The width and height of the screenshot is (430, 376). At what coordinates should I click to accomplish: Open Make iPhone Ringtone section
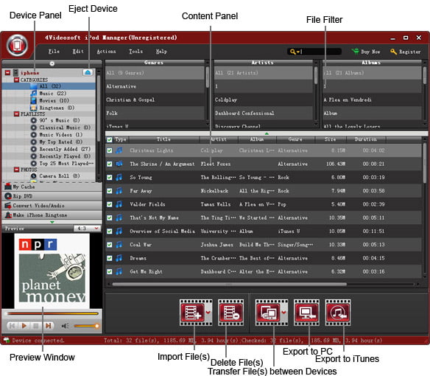(x=52, y=215)
